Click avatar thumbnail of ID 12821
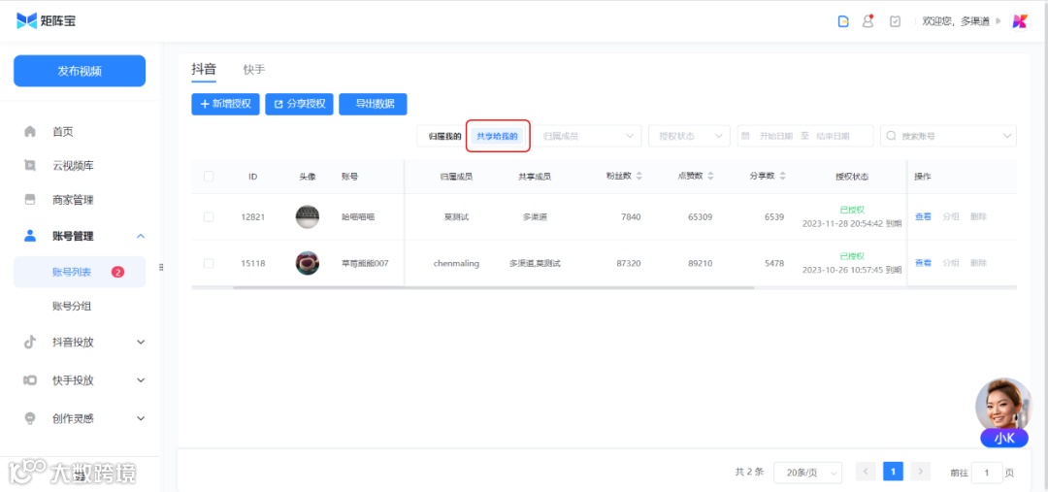 tap(308, 216)
